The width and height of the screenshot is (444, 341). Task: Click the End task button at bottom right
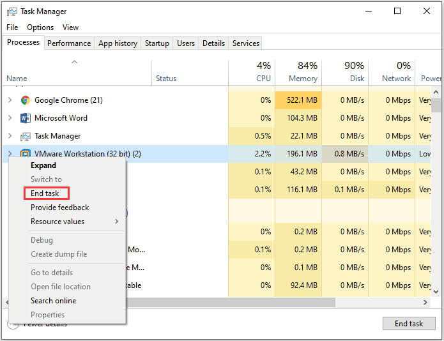[409, 324]
